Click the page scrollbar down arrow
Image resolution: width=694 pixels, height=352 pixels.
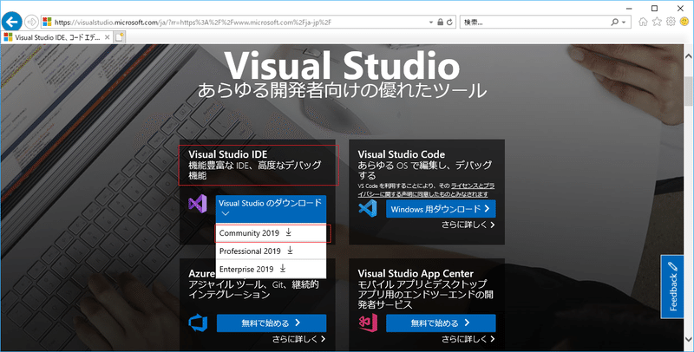(x=688, y=339)
